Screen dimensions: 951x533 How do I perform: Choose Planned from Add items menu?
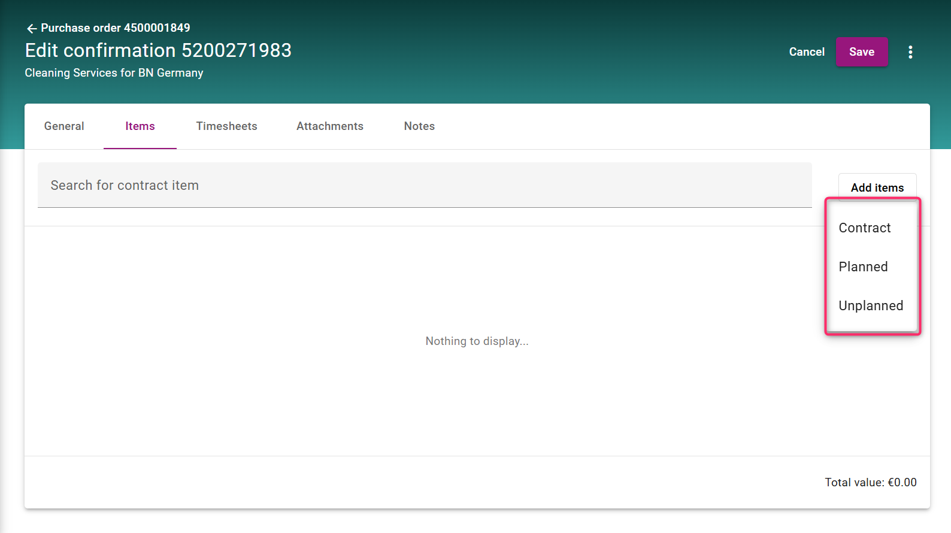[x=863, y=267]
